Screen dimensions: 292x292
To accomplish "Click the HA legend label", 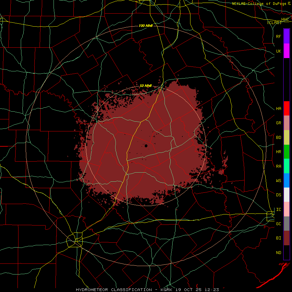I will point(279,109).
